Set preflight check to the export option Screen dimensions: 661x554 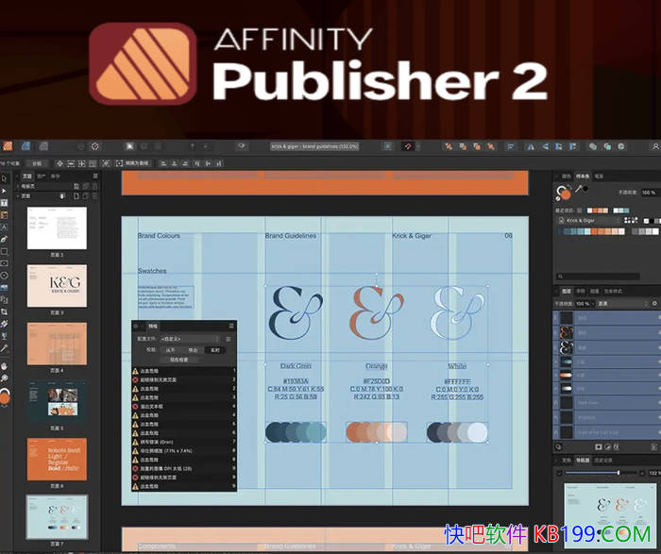coord(193,350)
